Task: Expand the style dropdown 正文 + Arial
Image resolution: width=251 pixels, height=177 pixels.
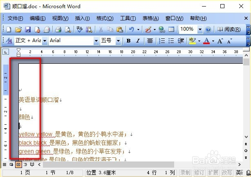Action: 45,41
